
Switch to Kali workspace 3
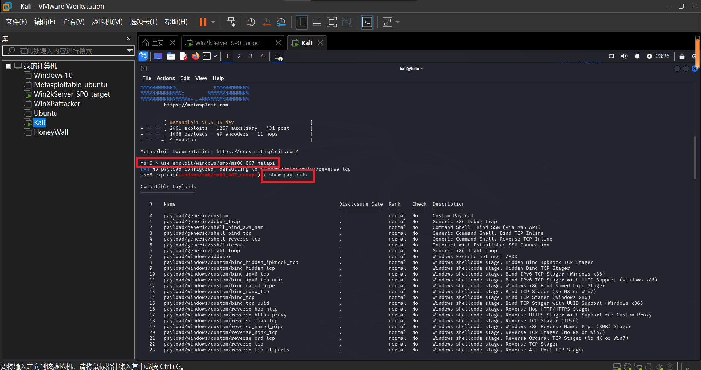[251, 56]
